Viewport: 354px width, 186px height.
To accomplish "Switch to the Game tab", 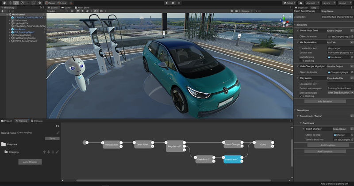I will tap(66, 8).
